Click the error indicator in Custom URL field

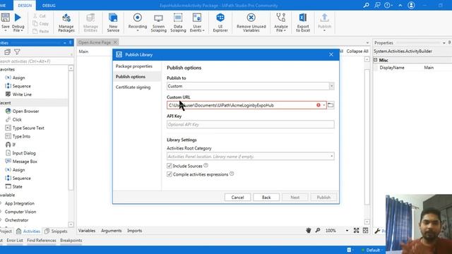pyautogui.click(x=319, y=105)
